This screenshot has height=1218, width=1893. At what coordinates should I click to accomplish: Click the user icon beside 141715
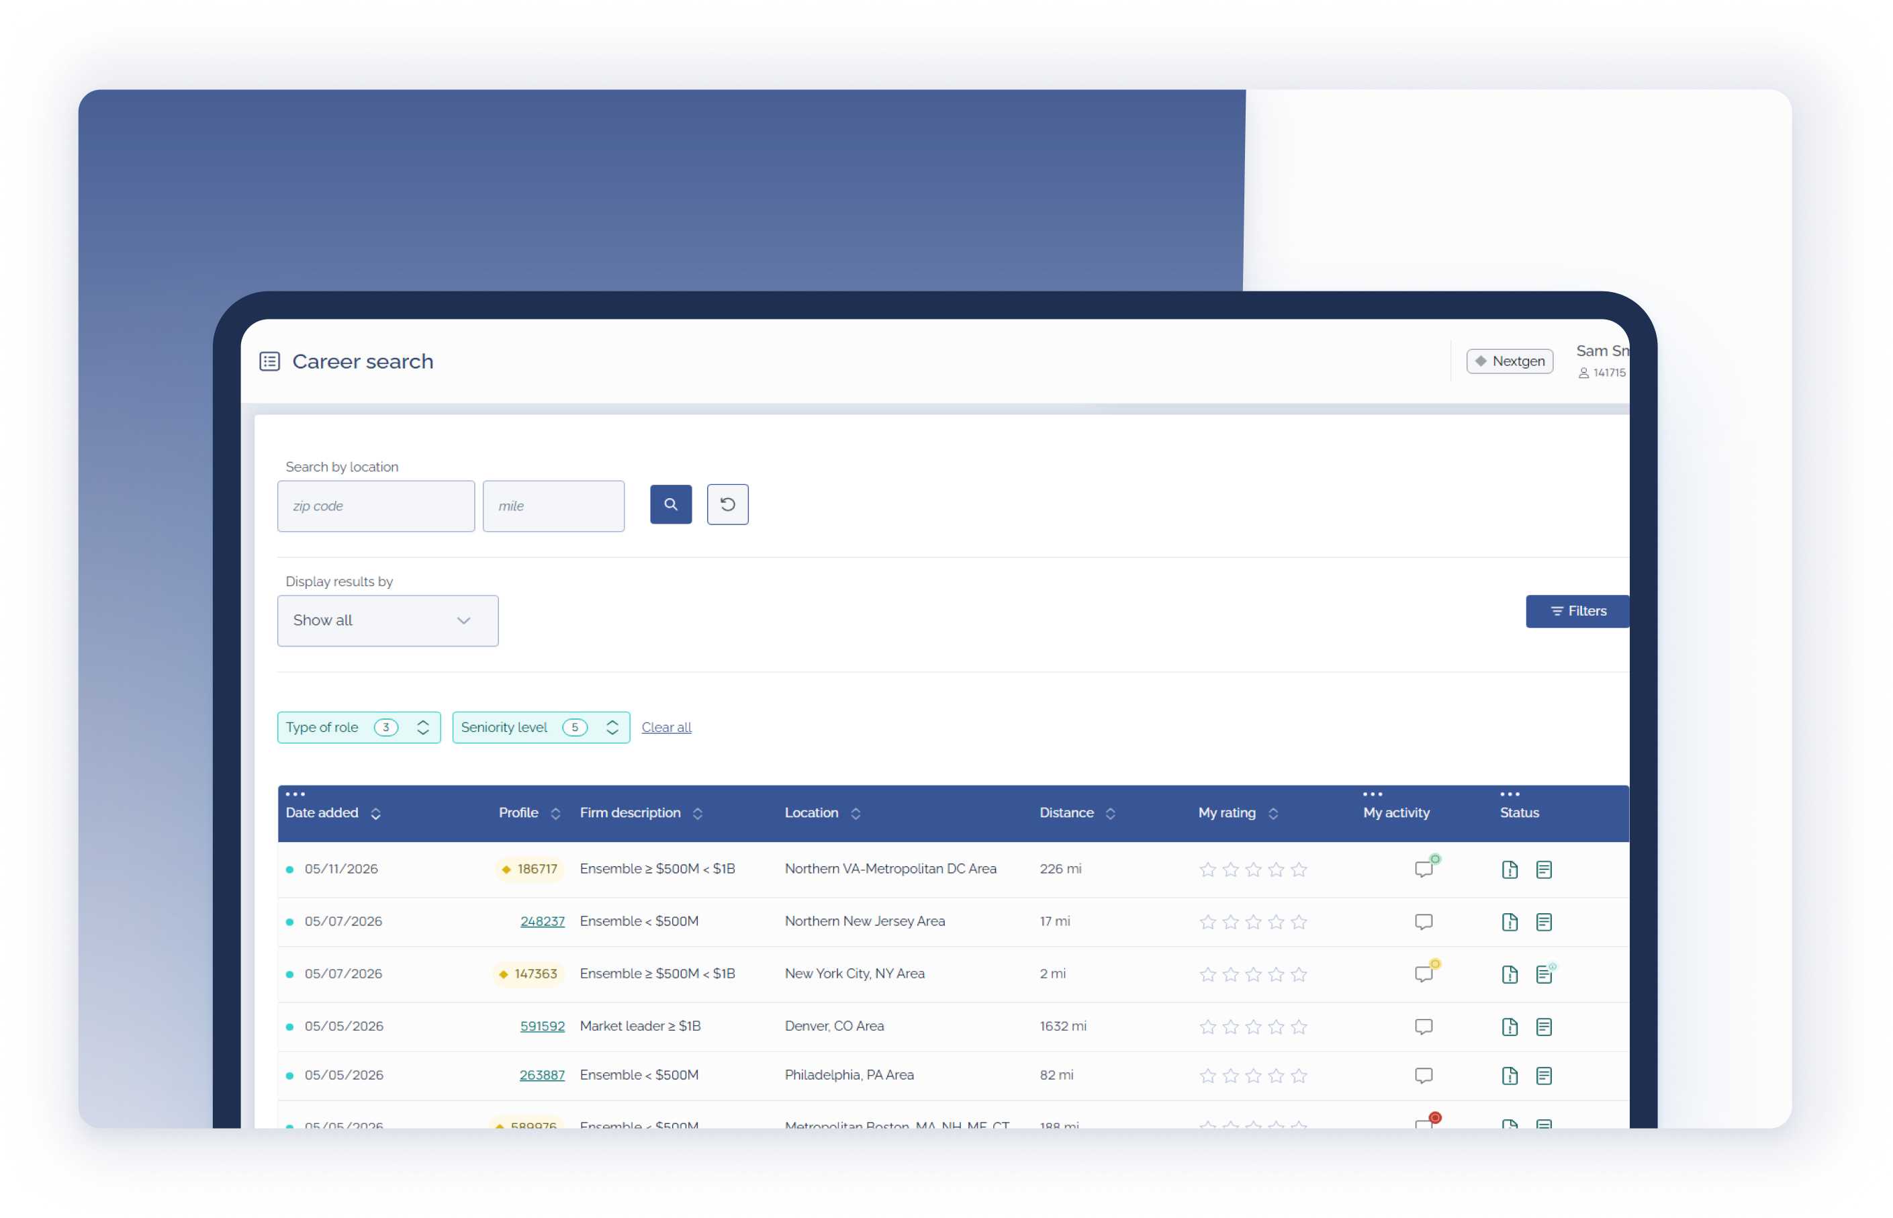[x=1583, y=373]
